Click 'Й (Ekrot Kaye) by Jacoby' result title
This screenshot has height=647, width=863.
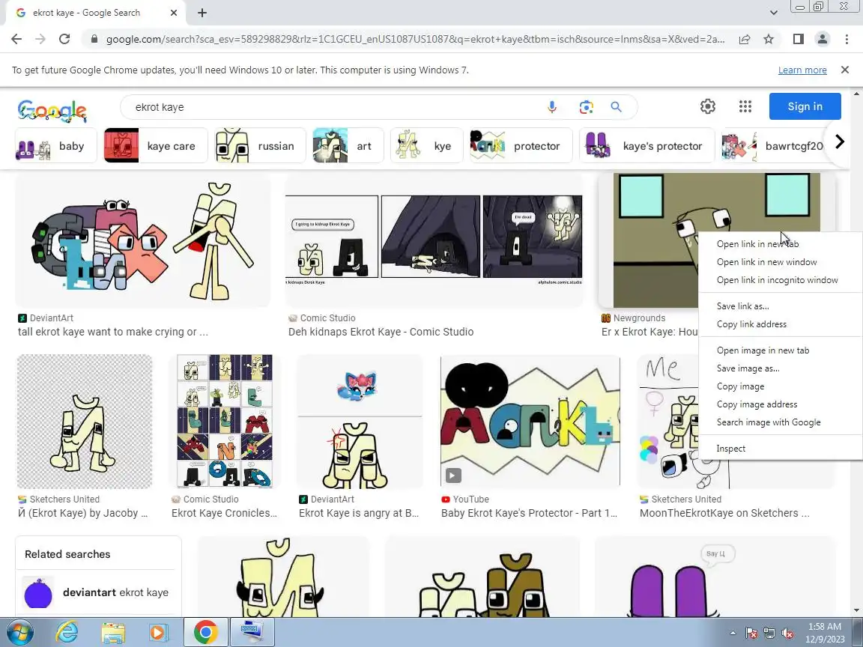tap(82, 513)
